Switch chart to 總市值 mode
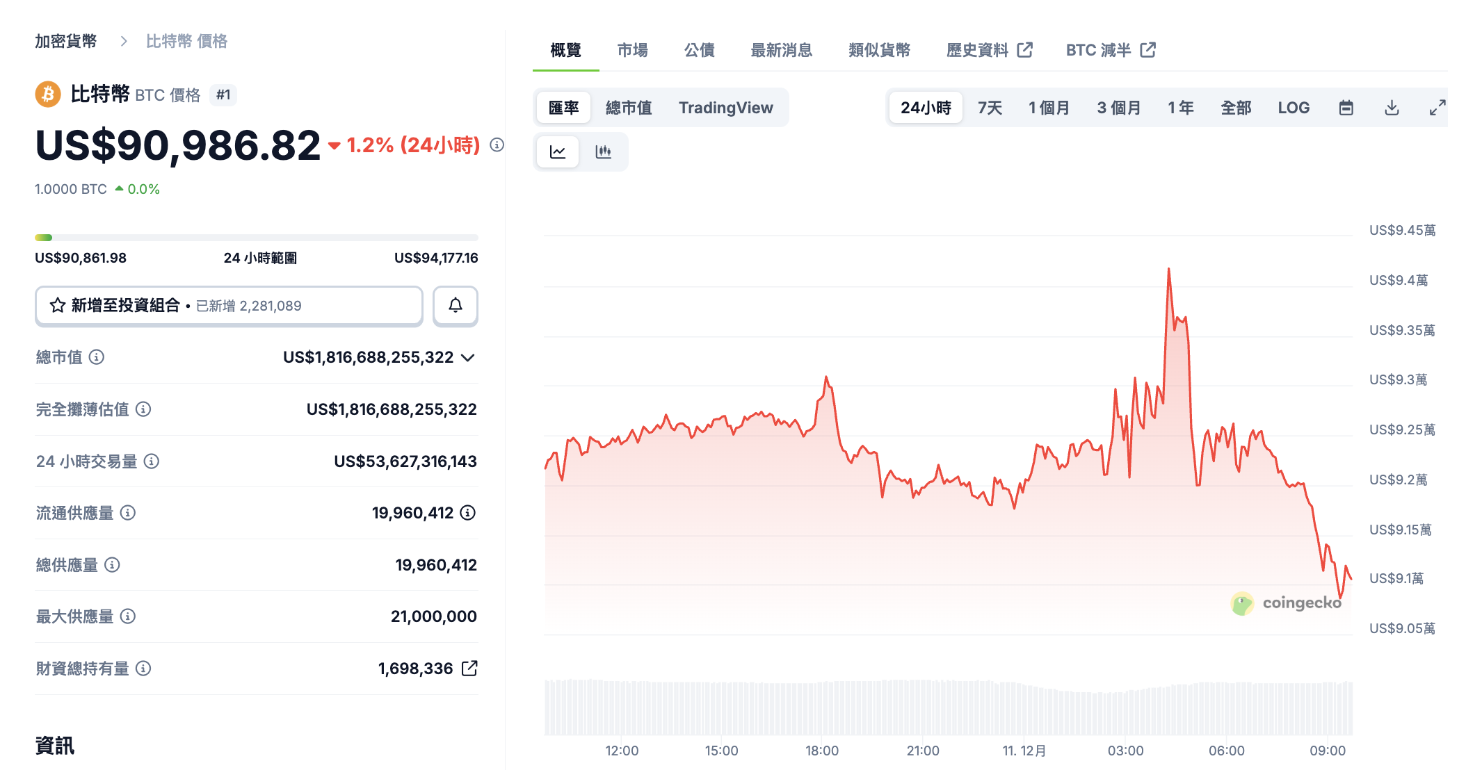 [x=628, y=108]
